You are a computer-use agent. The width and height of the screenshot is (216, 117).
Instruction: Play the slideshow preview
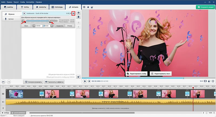(85, 81)
